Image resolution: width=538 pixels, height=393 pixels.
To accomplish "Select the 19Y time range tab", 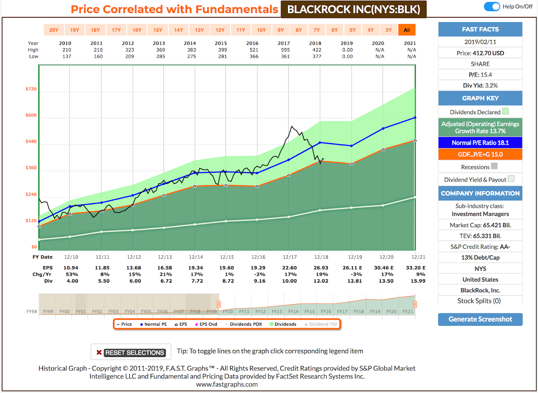I will (75, 30).
